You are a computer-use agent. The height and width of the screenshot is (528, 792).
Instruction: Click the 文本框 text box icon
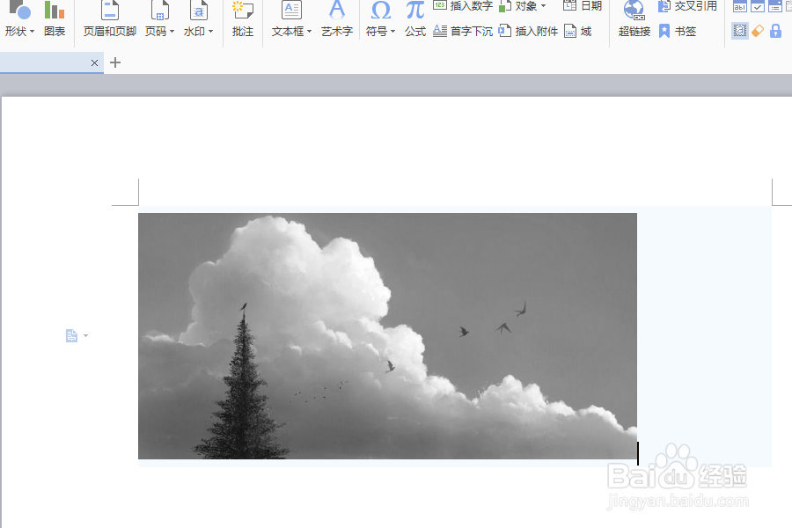[291, 10]
